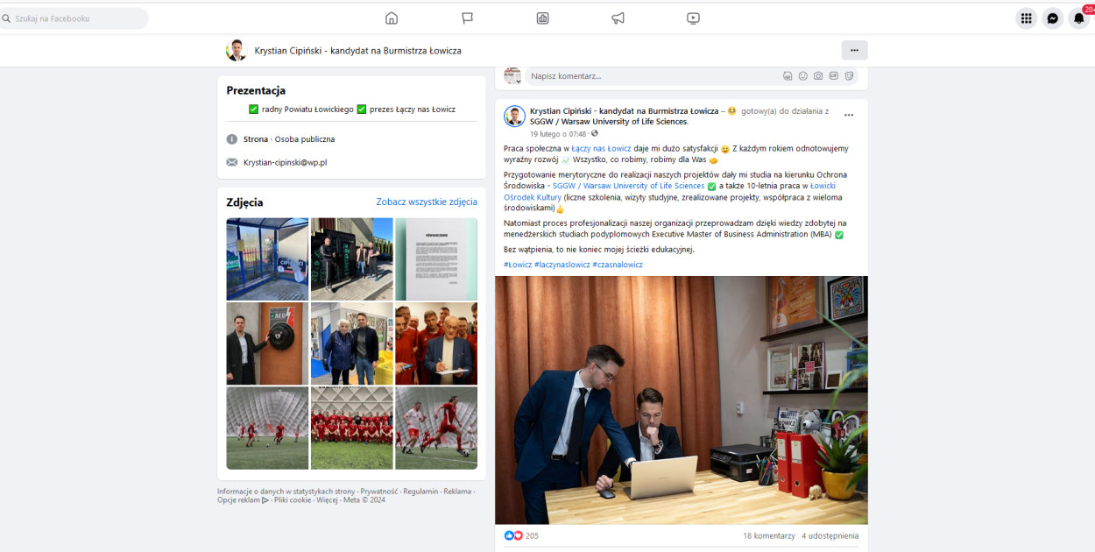Open bus shelter photo thumbnail
This screenshot has width=1095, height=552.
(267, 259)
